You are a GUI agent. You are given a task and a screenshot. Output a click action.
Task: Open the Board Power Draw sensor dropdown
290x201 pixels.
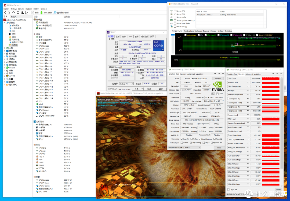tap(248, 135)
